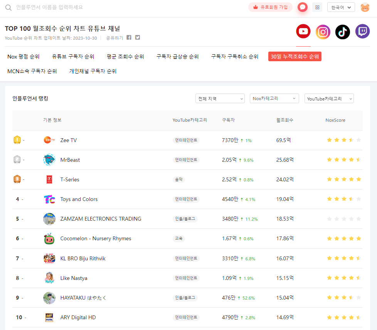Image resolution: width=377 pixels, height=330 pixels.
Task: Click the Like Nastya avatar
Action: 49,278
